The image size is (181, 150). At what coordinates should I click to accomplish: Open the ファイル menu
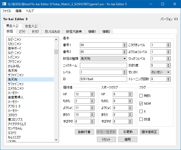tap(7, 11)
